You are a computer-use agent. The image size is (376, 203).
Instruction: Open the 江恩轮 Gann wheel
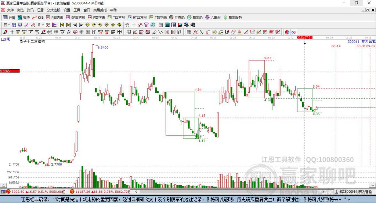[177, 18]
